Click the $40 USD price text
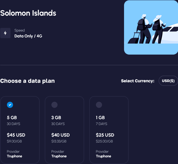Image resolution: width=178 pixels, height=164 pixels. [61, 135]
